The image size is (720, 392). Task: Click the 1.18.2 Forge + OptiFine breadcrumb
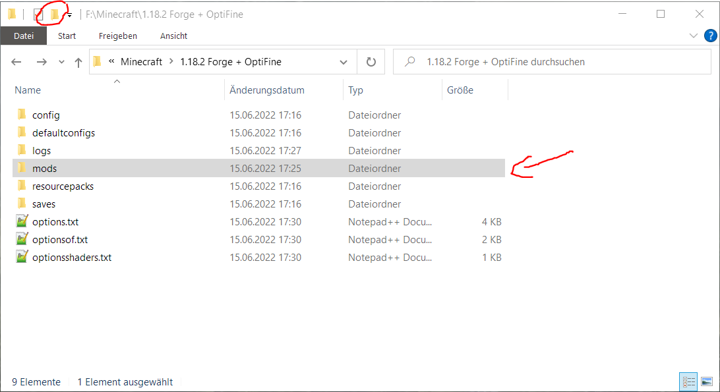coord(231,62)
